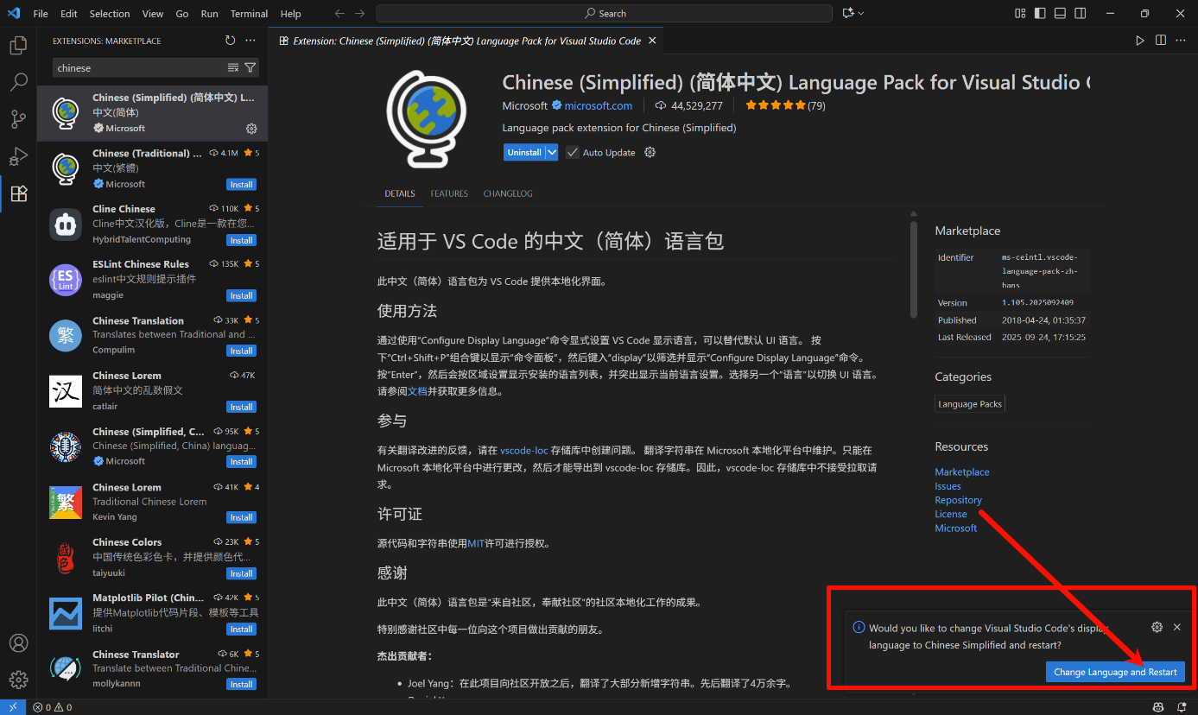
Task: Open the Search view in activity bar
Action: coord(18,83)
